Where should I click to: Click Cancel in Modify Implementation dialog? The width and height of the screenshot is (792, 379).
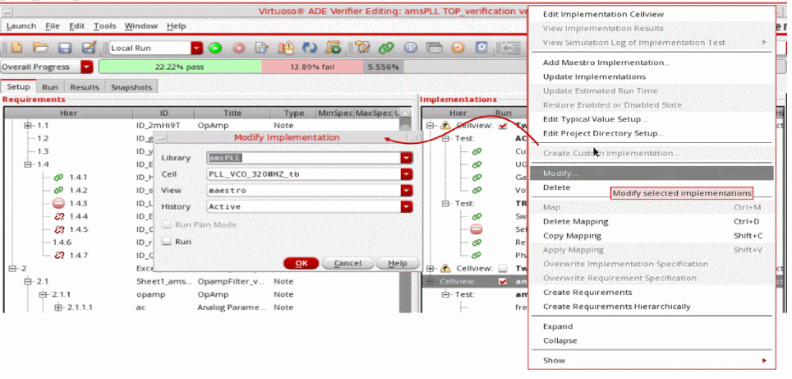pos(348,263)
